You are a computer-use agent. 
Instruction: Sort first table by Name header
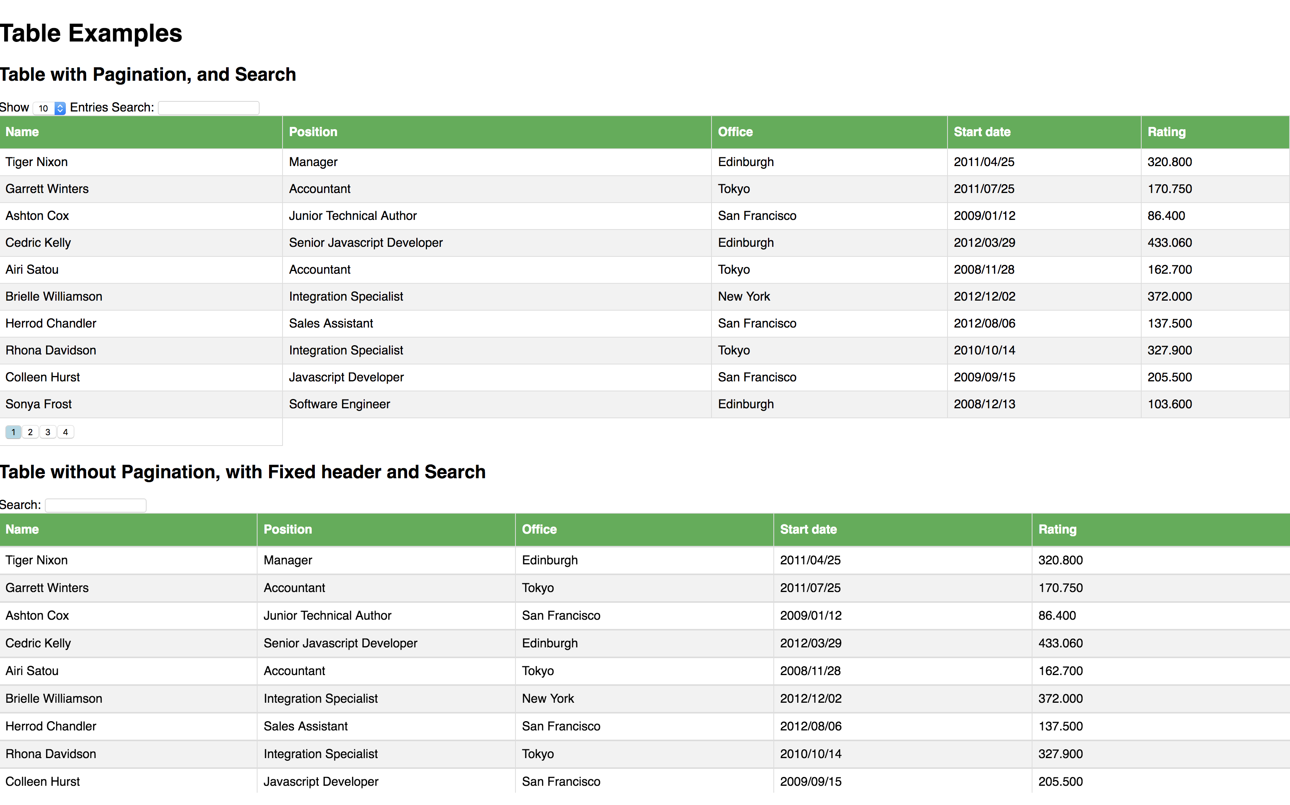coord(22,132)
